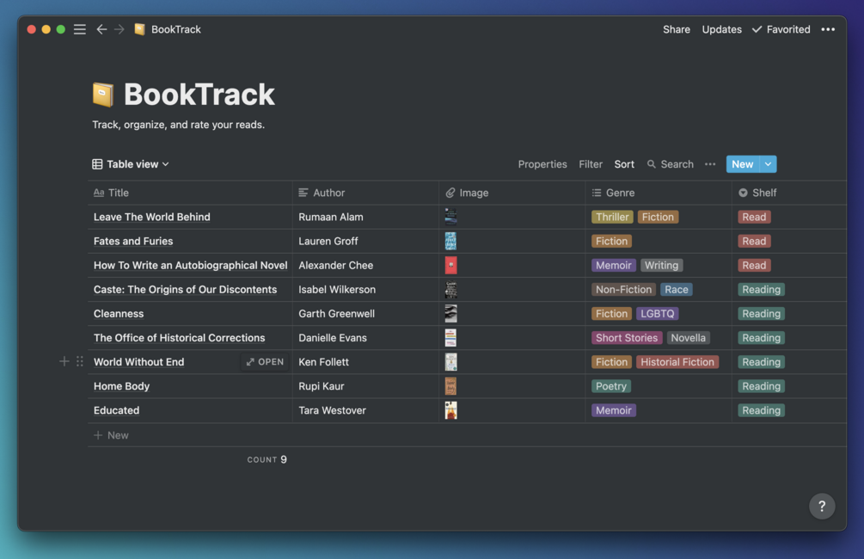Open the Cleanness cover thumbnail
Screen dimensions: 864x559
pos(450,314)
